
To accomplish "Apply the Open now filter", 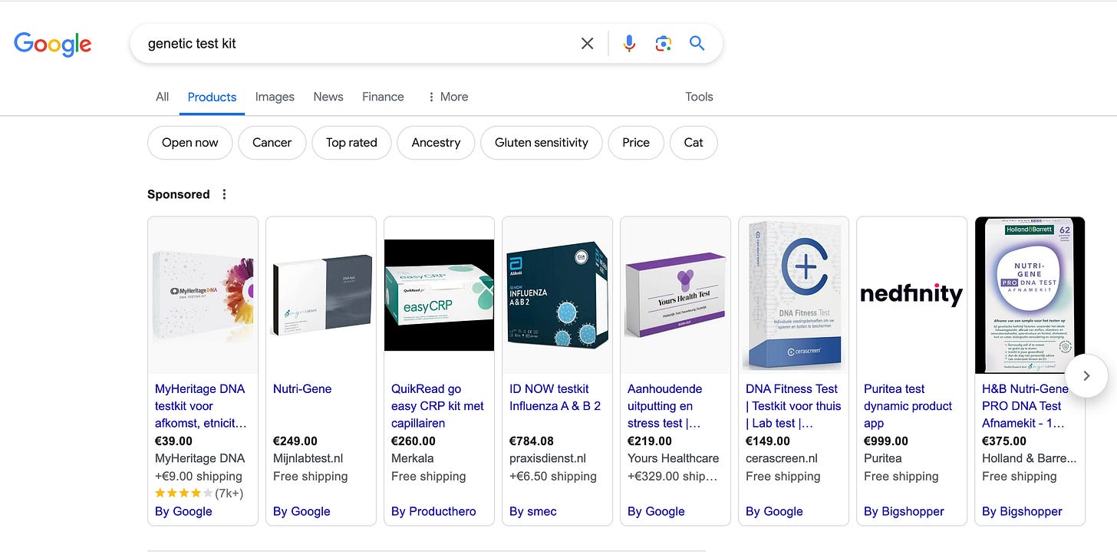I will tap(190, 143).
